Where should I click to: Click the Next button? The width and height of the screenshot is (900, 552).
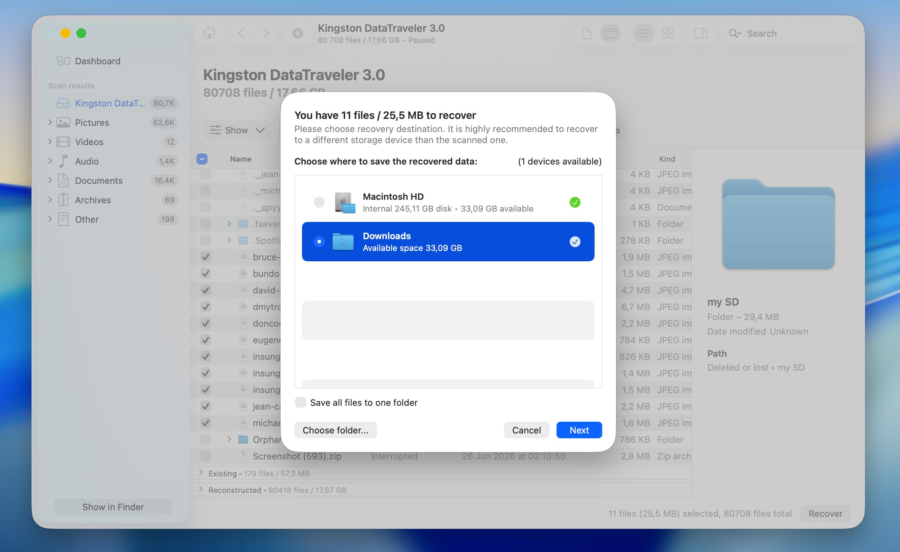[579, 430]
